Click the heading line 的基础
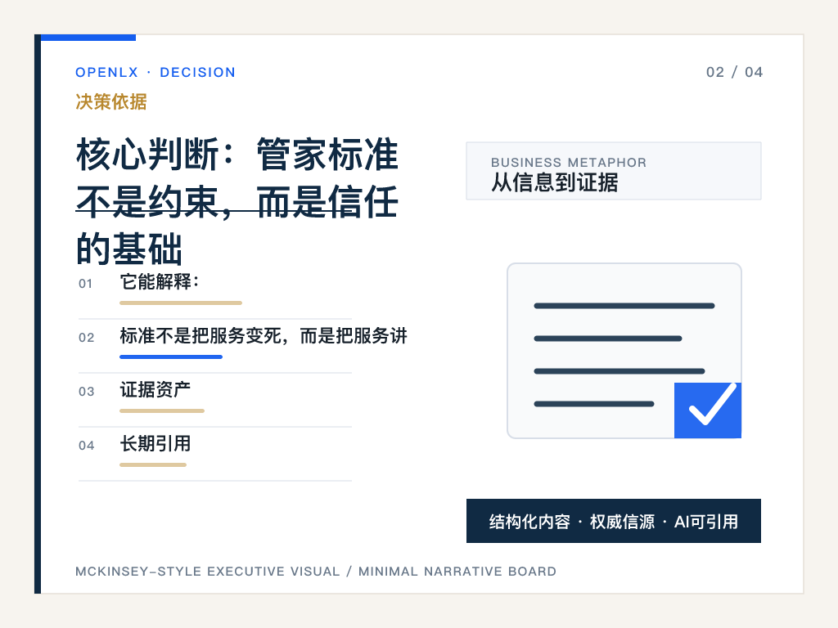 [129, 249]
